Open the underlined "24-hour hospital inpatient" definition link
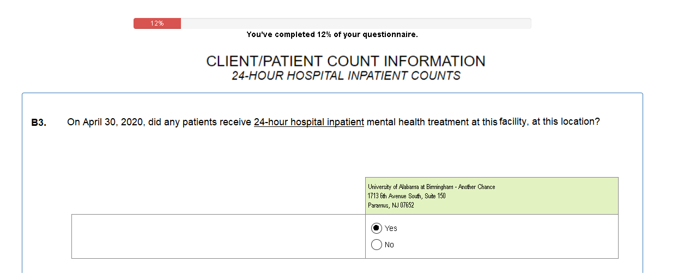Screen dimensions: 696x274 308,122
